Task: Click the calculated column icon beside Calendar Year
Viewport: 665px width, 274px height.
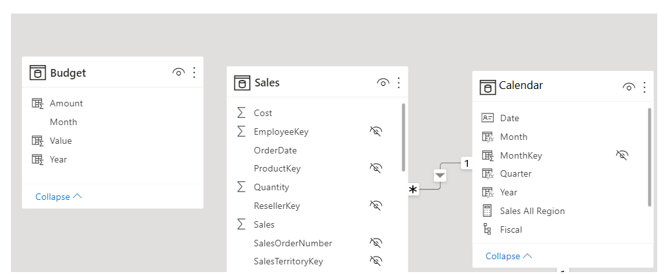Action: point(488,192)
